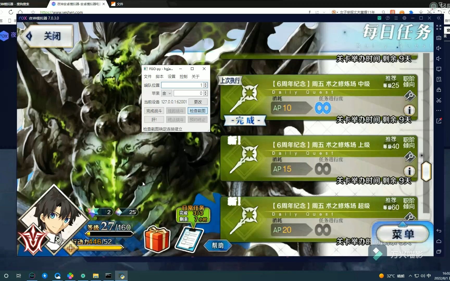450x281 pixels.
Task: Open the 设置 menu in FGO-py
Action: point(172,76)
